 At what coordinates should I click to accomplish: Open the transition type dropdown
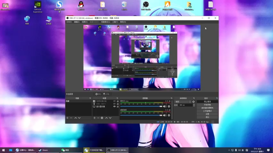(x=183, y=102)
